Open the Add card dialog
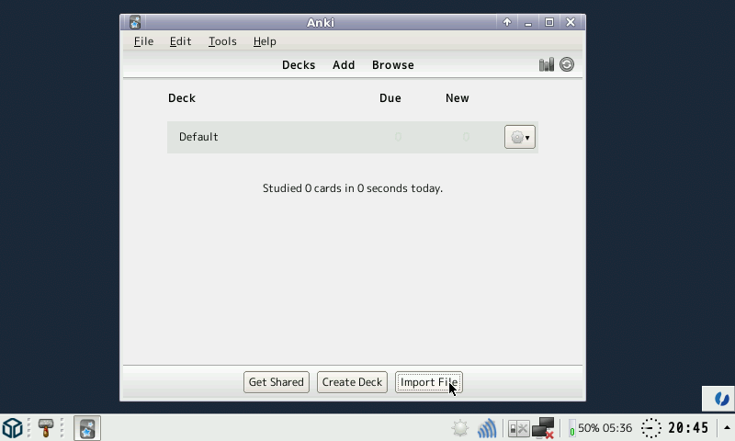Screen dimensions: 735x441 pos(344,65)
